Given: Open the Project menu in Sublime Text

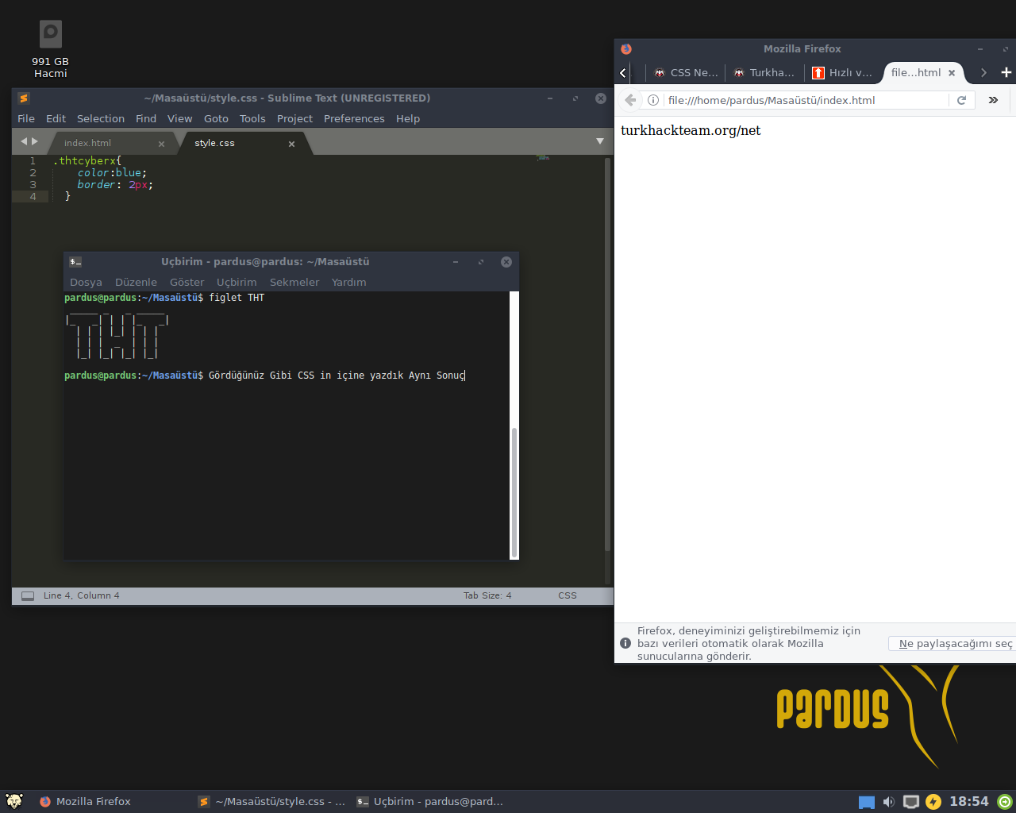Looking at the screenshot, I should pos(294,118).
